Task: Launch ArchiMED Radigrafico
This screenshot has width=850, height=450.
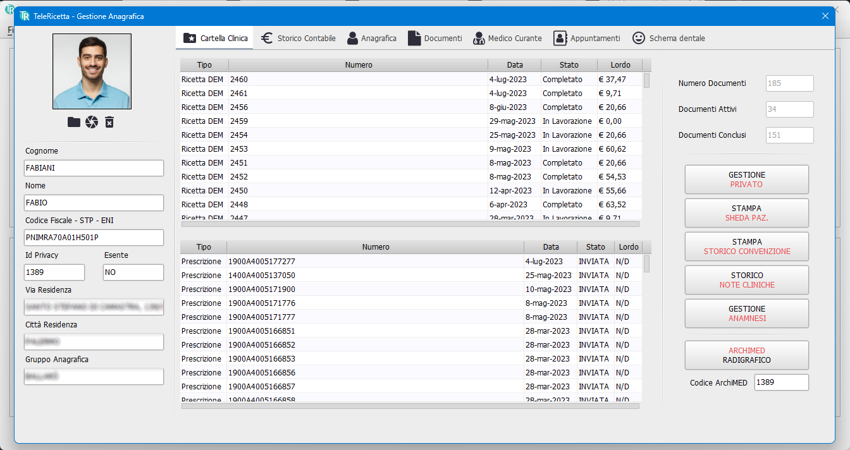Action: (x=746, y=355)
